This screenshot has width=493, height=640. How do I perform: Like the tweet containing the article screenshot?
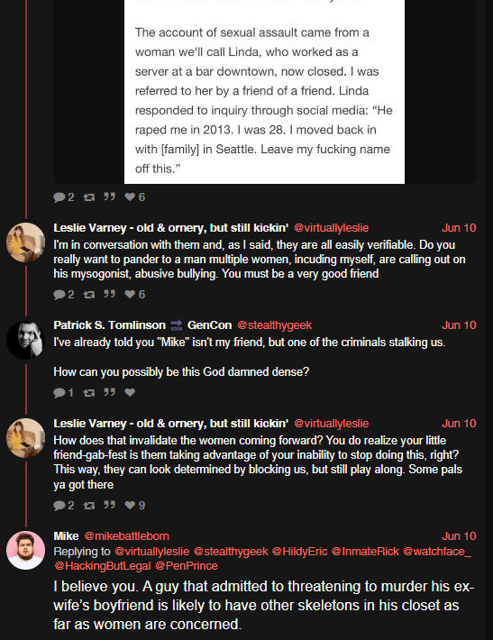coord(134,197)
